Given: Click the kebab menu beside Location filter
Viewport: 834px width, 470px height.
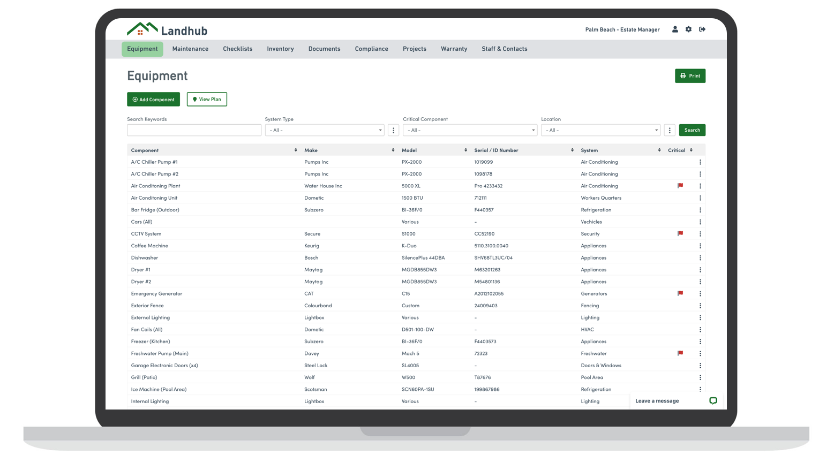Looking at the screenshot, I should [670, 130].
